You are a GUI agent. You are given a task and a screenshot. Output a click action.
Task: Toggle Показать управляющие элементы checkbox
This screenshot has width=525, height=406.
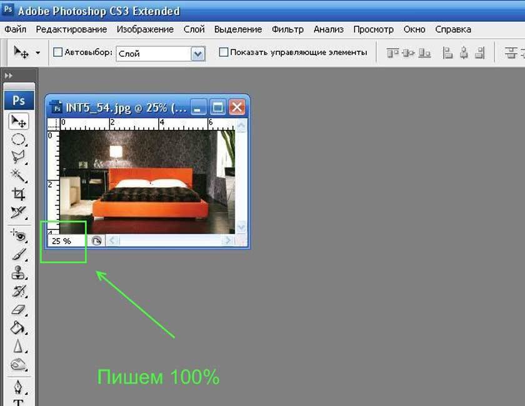224,52
